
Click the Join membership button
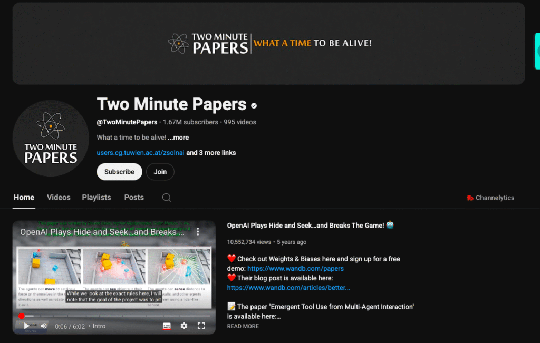160,172
